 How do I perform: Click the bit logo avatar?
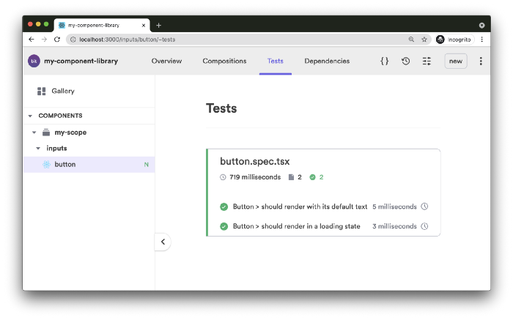tap(34, 61)
